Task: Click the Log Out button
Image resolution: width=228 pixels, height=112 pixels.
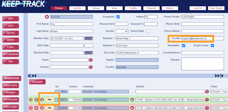Action: [x=198, y=8]
